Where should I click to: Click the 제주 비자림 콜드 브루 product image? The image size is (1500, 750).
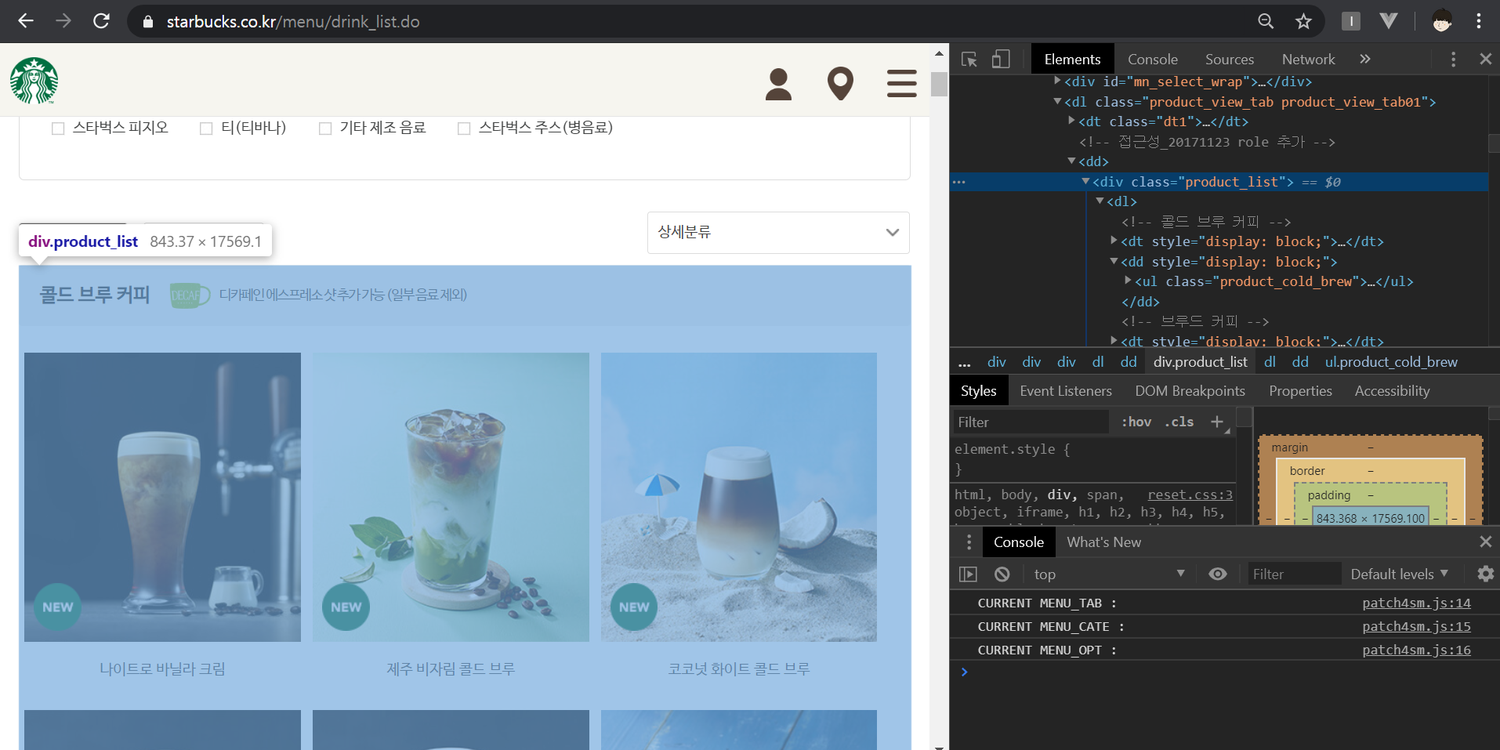coord(451,497)
